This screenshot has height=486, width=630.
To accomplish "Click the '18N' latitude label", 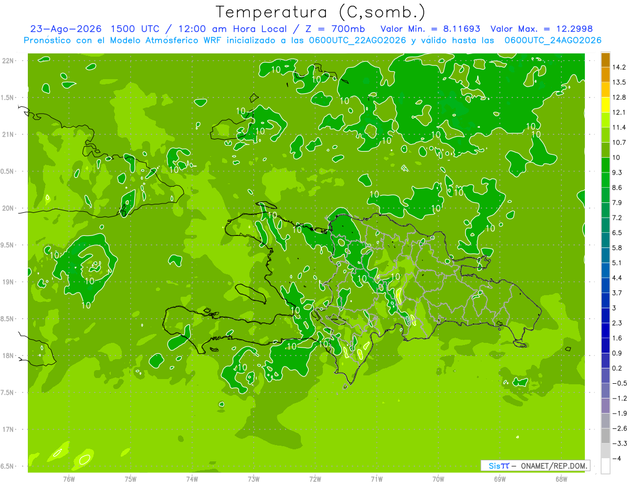I will [7, 356].
